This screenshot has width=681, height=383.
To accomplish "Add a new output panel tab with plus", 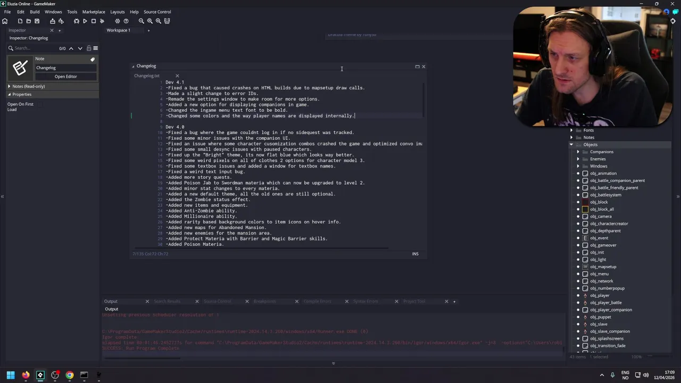I will pyautogui.click(x=454, y=302).
